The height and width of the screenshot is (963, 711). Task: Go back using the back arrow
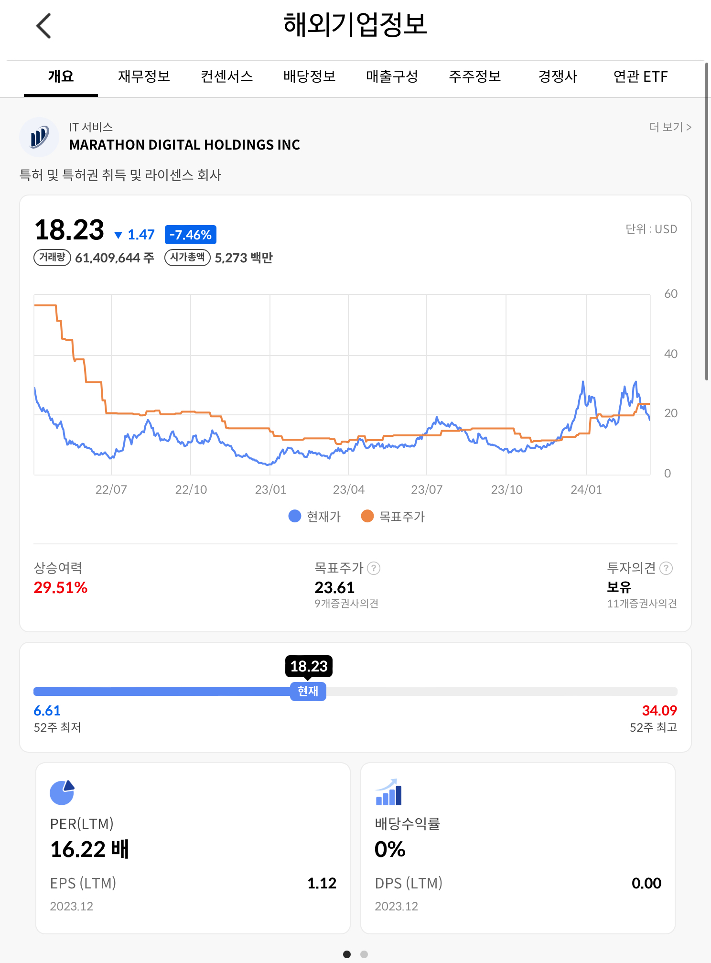[x=43, y=25]
